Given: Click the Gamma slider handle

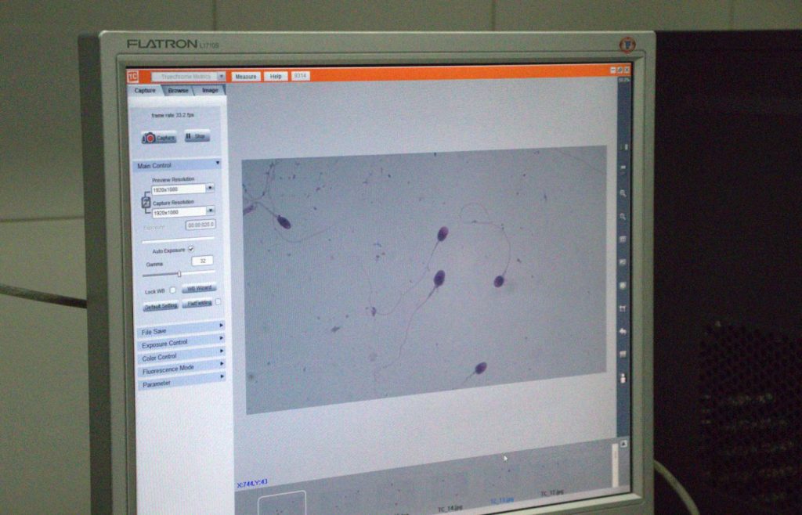Looking at the screenshot, I should (x=179, y=275).
